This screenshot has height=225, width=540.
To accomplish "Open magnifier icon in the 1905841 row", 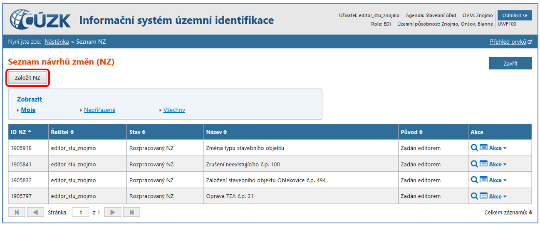I will 474,164.
